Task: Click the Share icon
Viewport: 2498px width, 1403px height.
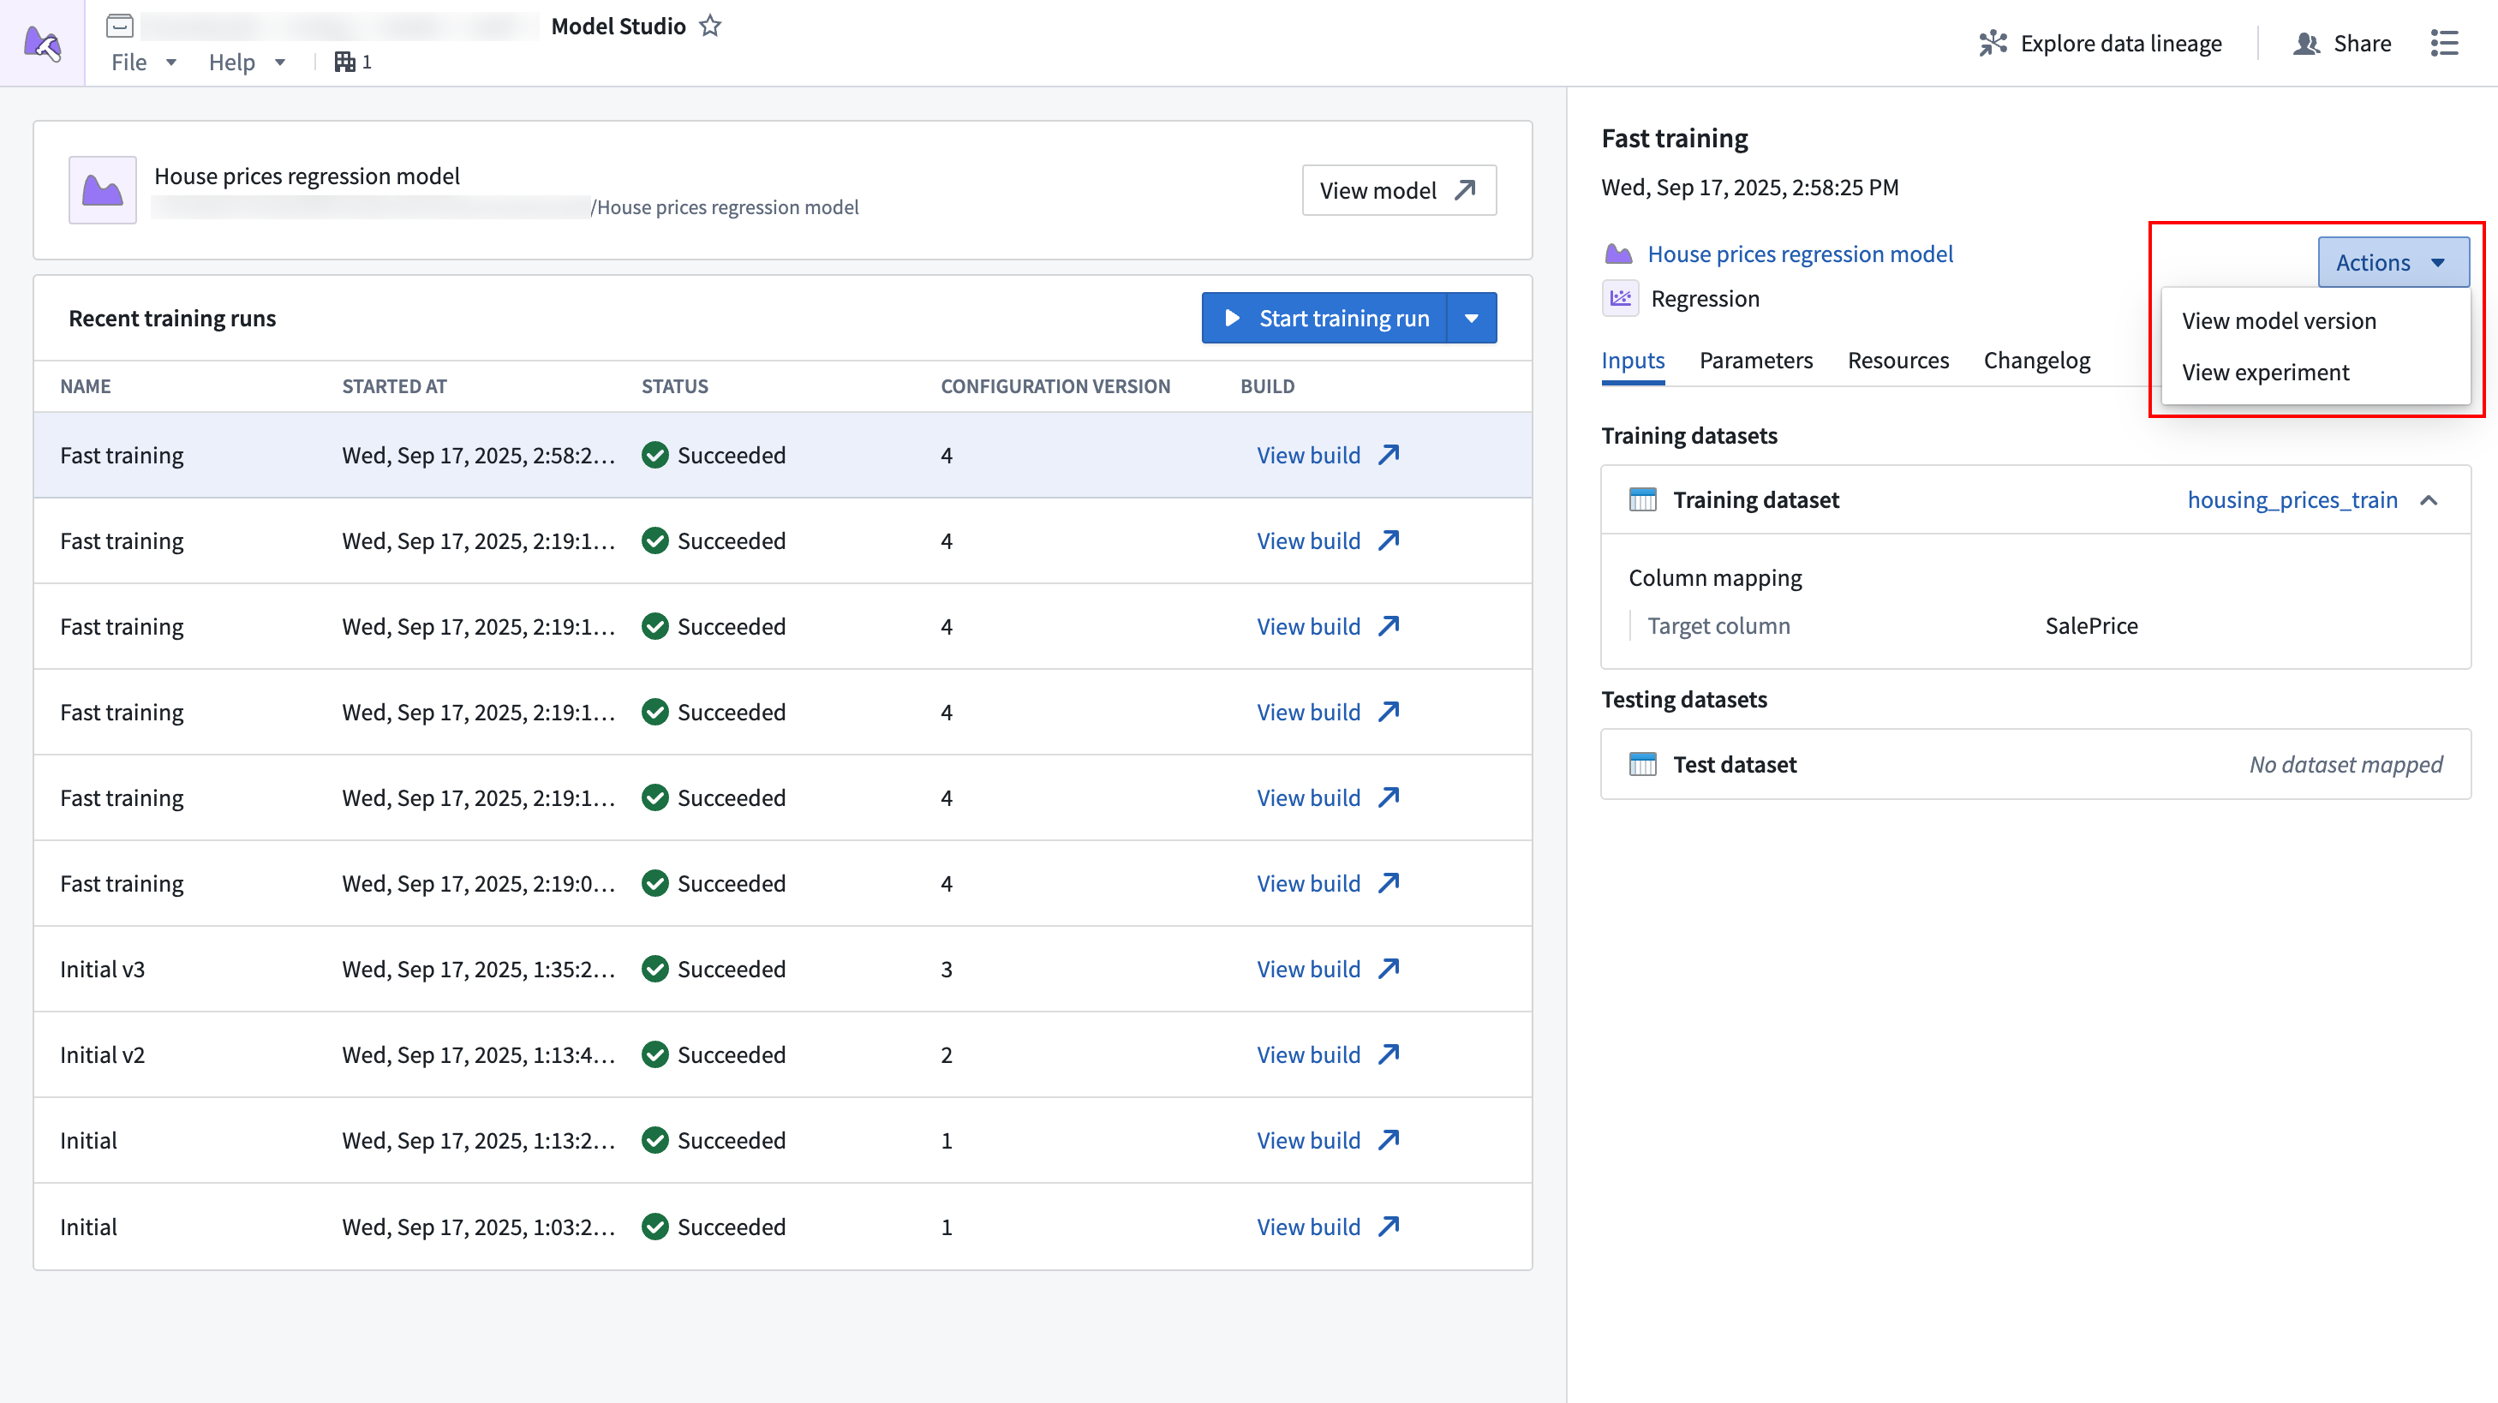Action: click(x=2306, y=43)
